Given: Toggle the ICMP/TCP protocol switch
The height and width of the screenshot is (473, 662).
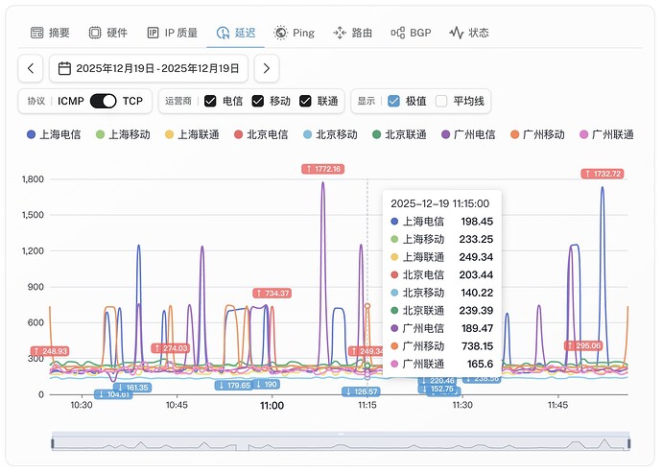Looking at the screenshot, I should [x=103, y=101].
